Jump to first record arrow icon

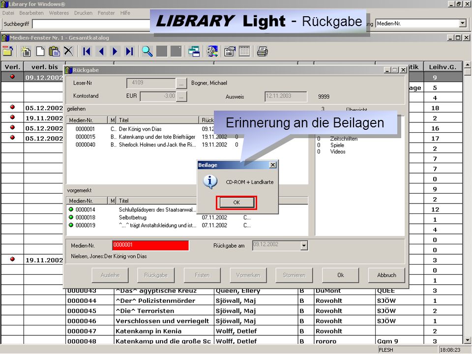tap(87, 52)
